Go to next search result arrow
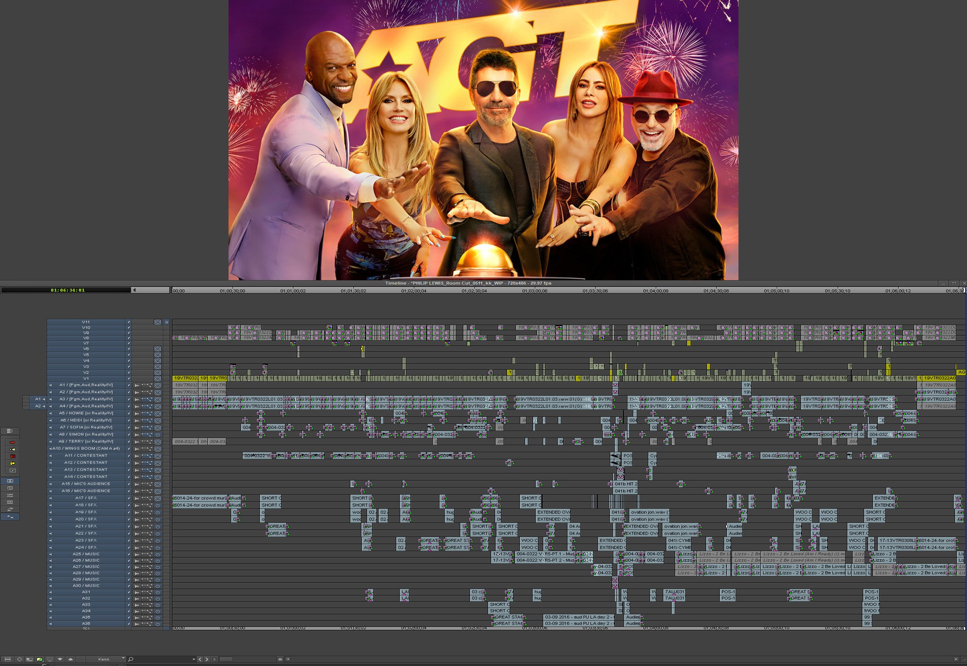 [207, 659]
